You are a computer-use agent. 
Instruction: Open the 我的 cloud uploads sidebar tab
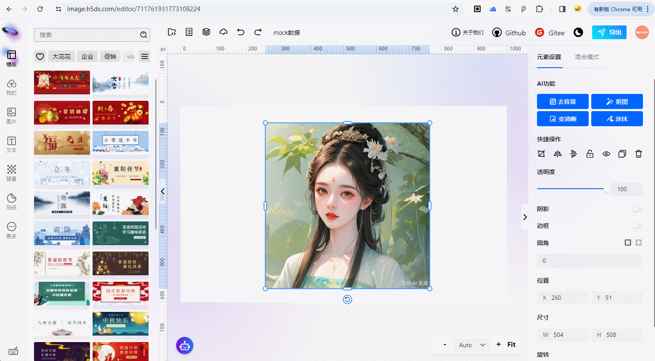tap(12, 87)
